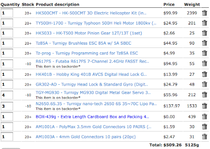Delete the nano-tech 2650 6S Lipo row
The height and width of the screenshot is (149, 210).
tap(205, 106)
